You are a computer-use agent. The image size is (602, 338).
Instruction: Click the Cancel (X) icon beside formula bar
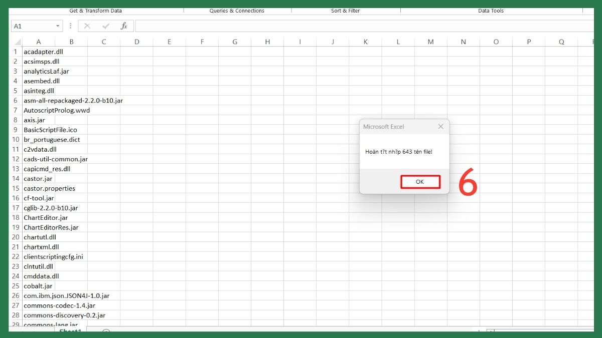[x=88, y=26]
